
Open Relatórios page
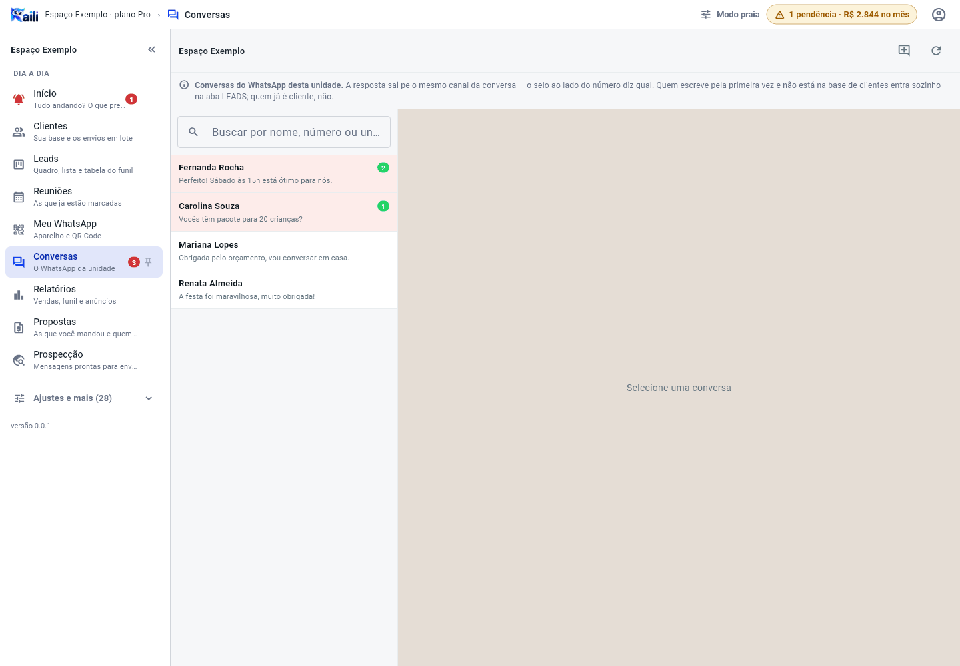tap(84, 295)
